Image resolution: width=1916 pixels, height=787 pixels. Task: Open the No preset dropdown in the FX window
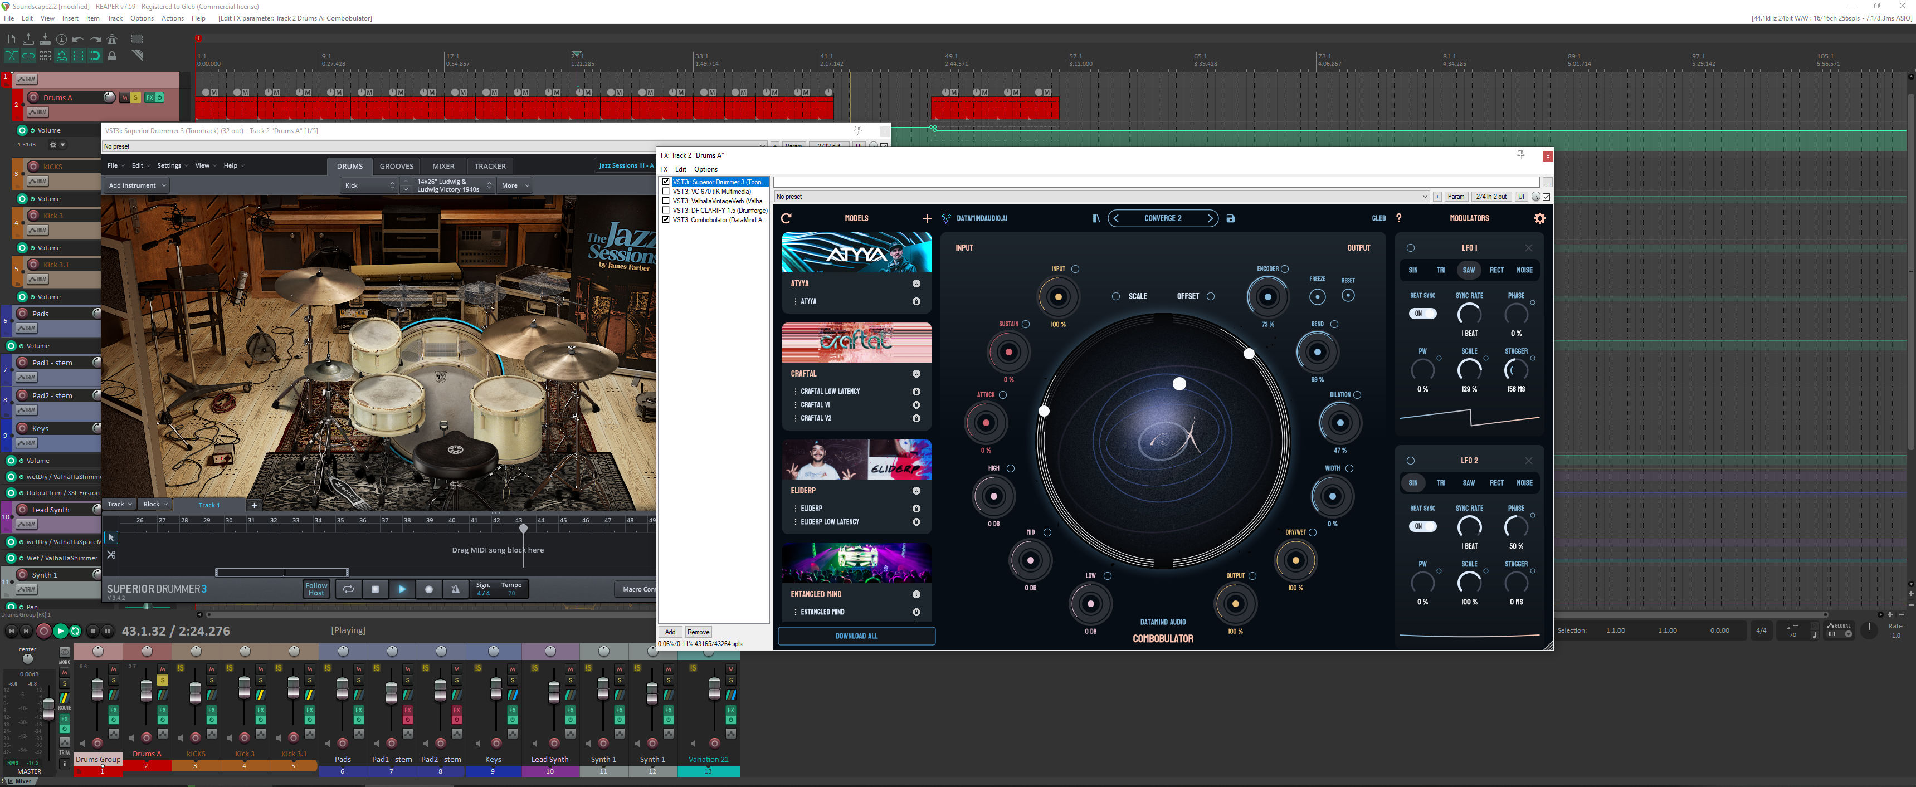pyautogui.click(x=1425, y=197)
